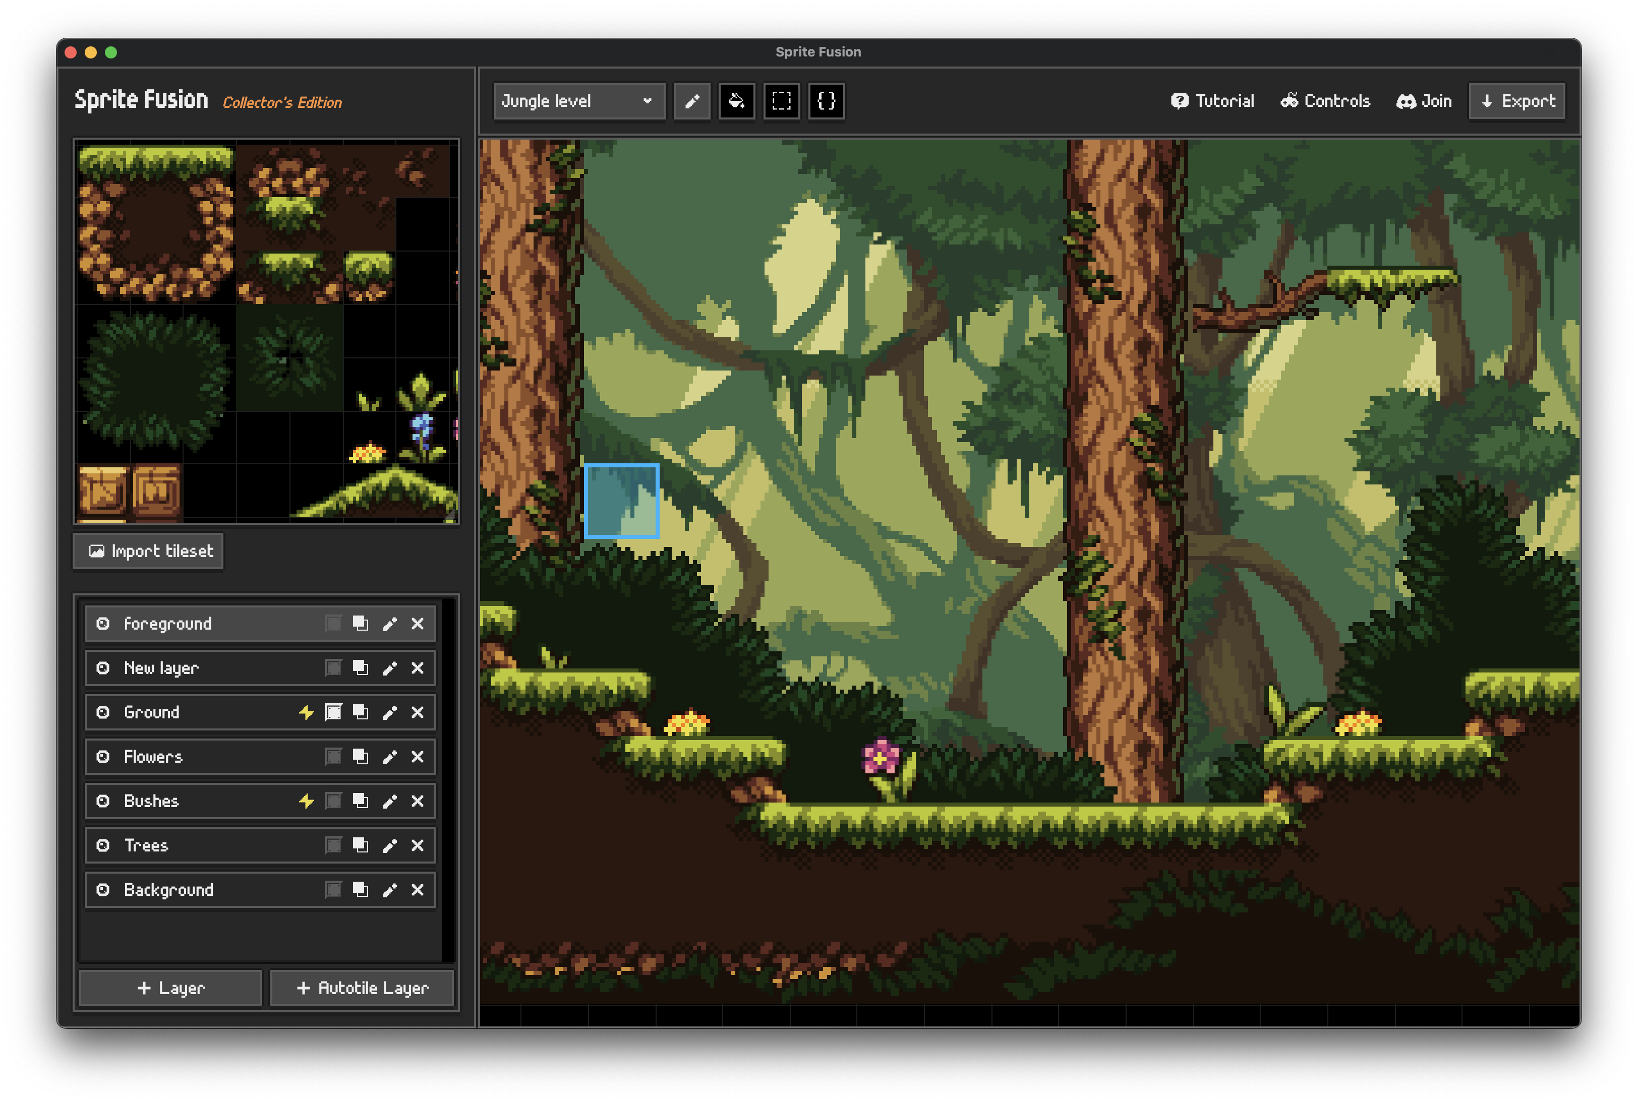This screenshot has width=1638, height=1103.
Task: Pick the grass-topped dirt block tile
Action: (x=156, y=224)
